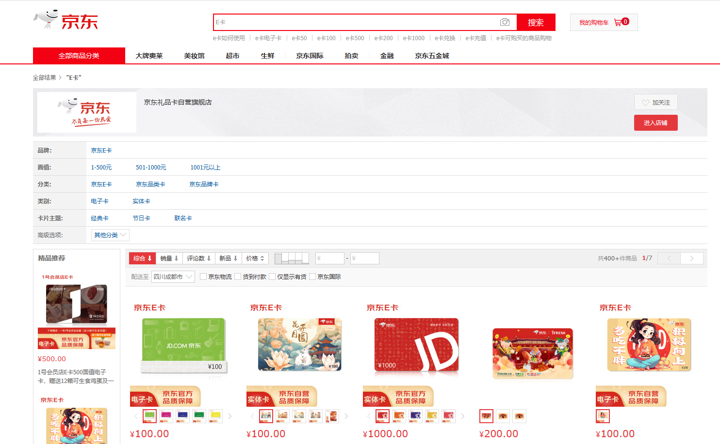
Task: Go to the next results page arrow
Action: click(691, 259)
